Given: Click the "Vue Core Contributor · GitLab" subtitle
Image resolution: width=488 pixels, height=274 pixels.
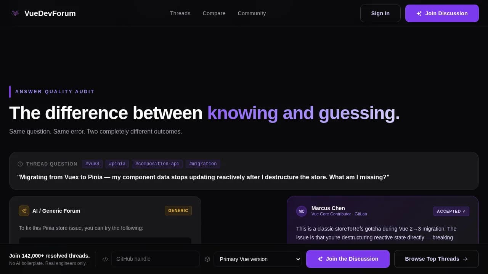Looking at the screenshot, I should click(x=339, y=214).
